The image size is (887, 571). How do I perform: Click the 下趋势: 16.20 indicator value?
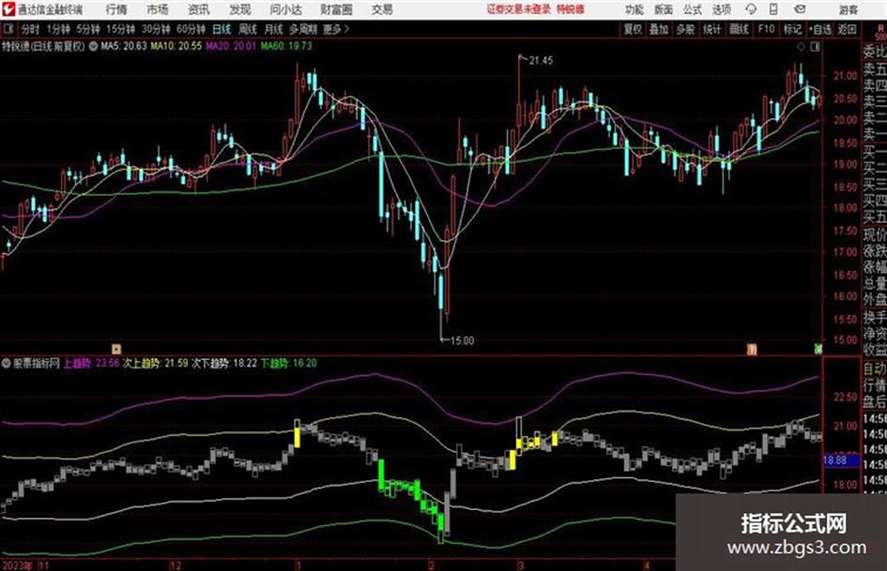[288, 364]
